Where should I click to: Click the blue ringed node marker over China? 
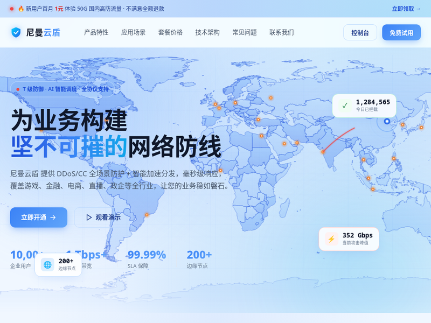pos(387,121)
